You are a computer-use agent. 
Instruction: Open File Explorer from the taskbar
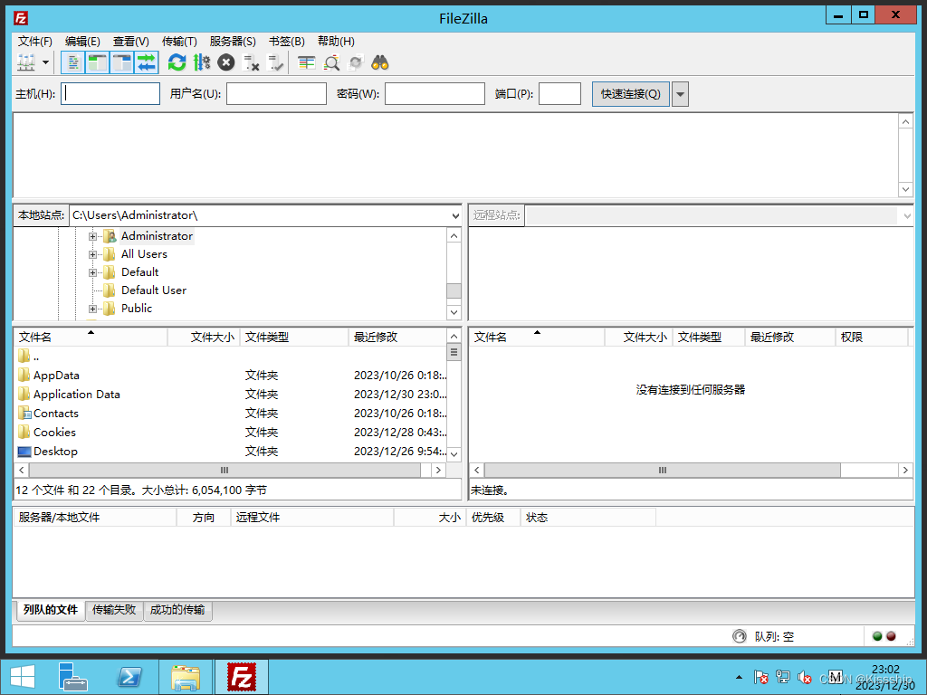[185, 677]
